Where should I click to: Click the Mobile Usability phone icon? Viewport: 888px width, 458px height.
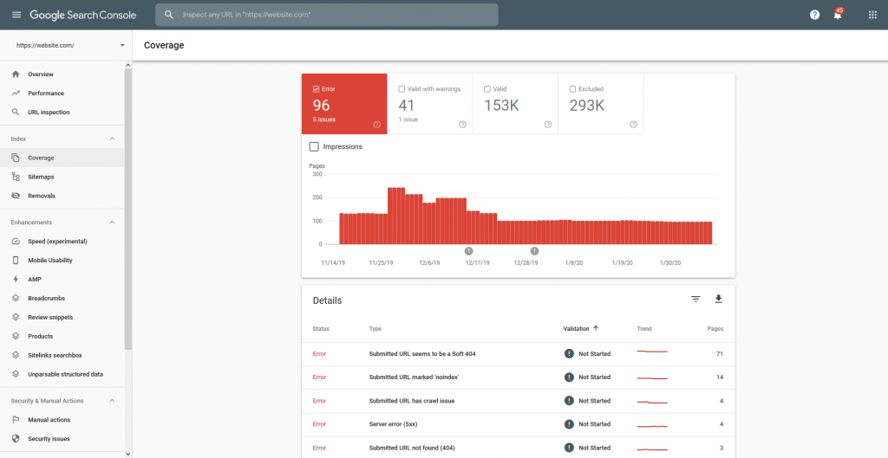click(x=16, y=260)
